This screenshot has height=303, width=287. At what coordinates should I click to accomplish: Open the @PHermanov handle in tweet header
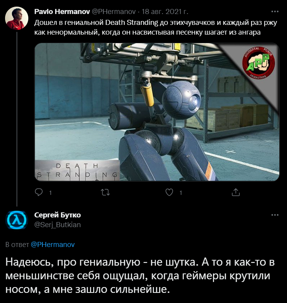(114, 12)
